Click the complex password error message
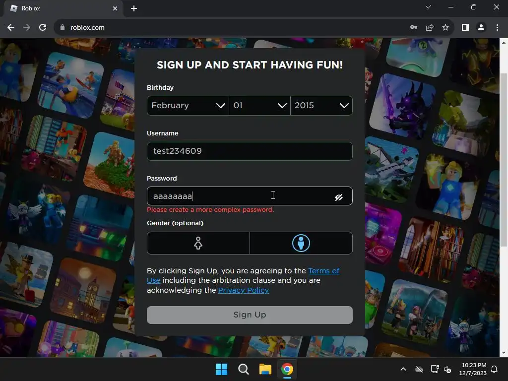Image resolution: width=508 pixels, height=381 pixels. (210, 210)
